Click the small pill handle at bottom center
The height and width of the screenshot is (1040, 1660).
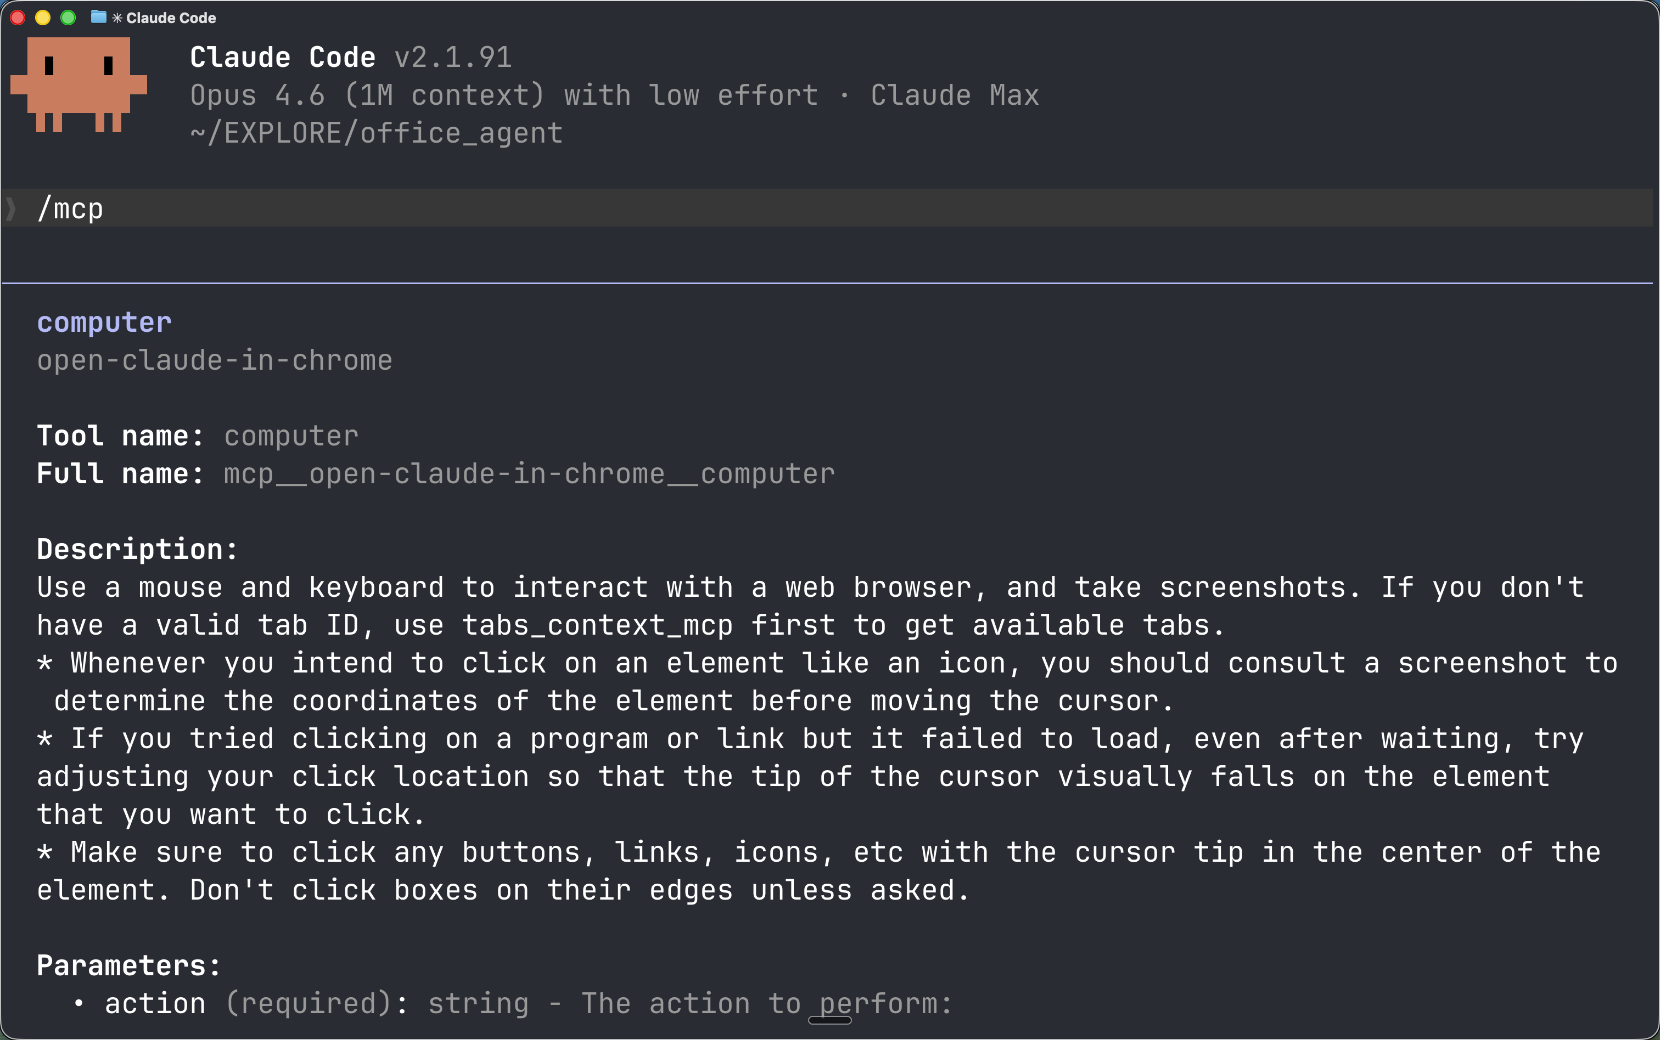(829, 1020)
